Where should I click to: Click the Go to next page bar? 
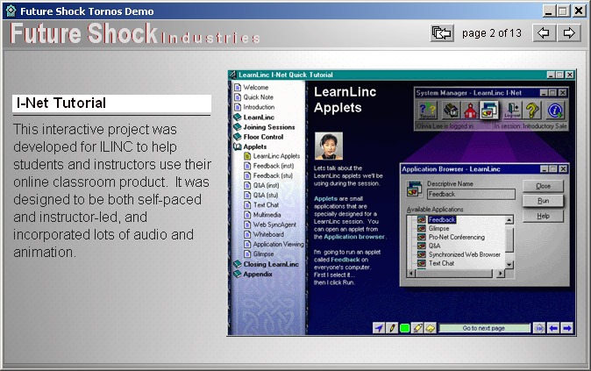click(484, 328)
